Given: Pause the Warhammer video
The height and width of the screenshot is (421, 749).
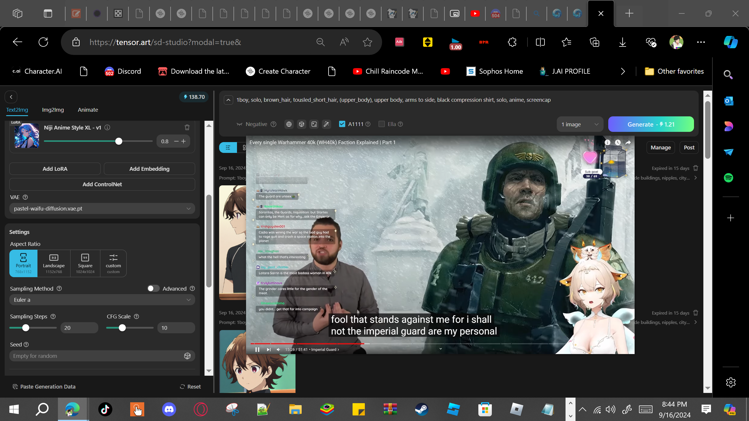Looking at the screenshot, I should coord(257,349).
